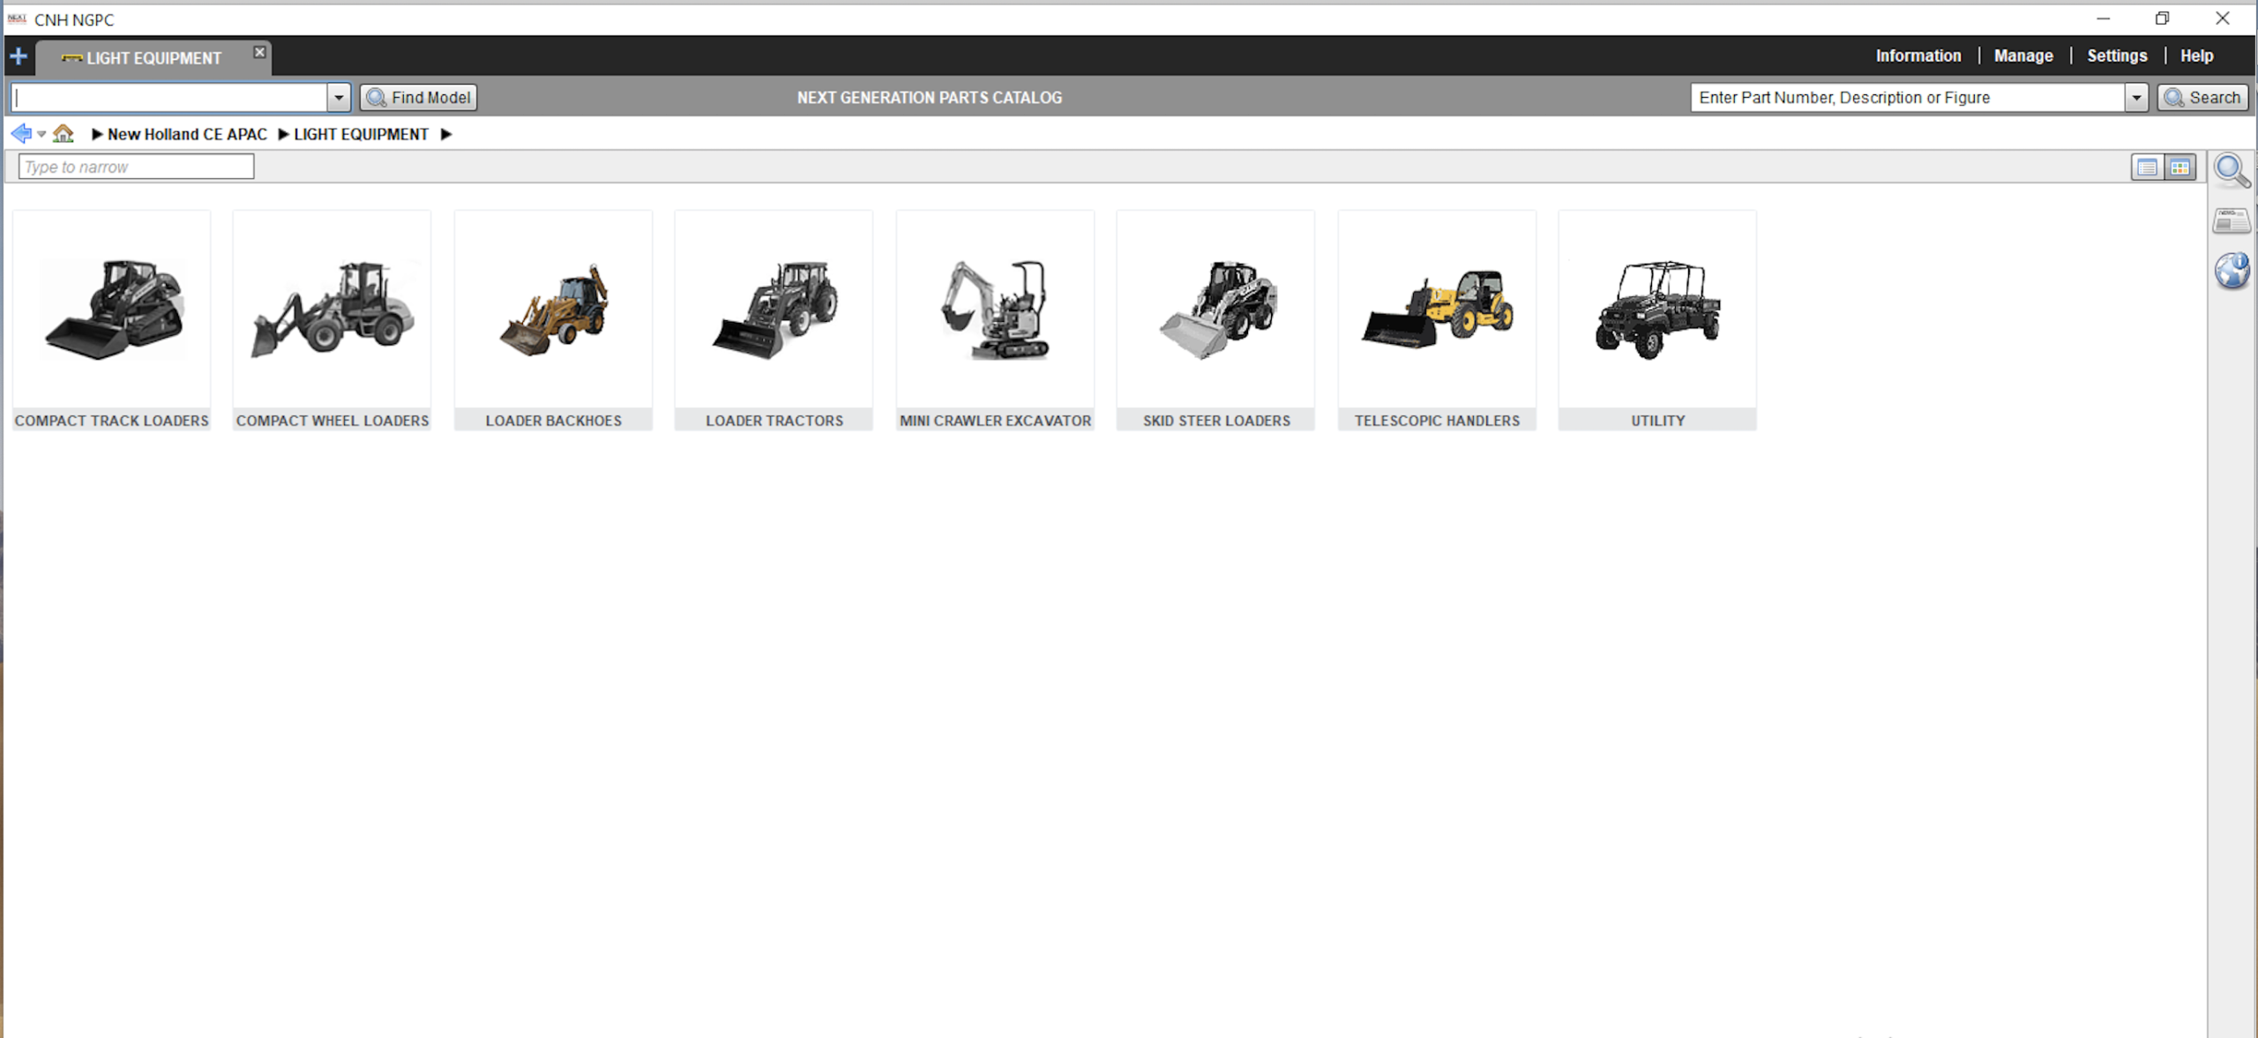Viewport: 2258px width, 1038px height.
Task: Open Compact Wheel Loaders thumbnail
Action: click(x=333, y=310)
